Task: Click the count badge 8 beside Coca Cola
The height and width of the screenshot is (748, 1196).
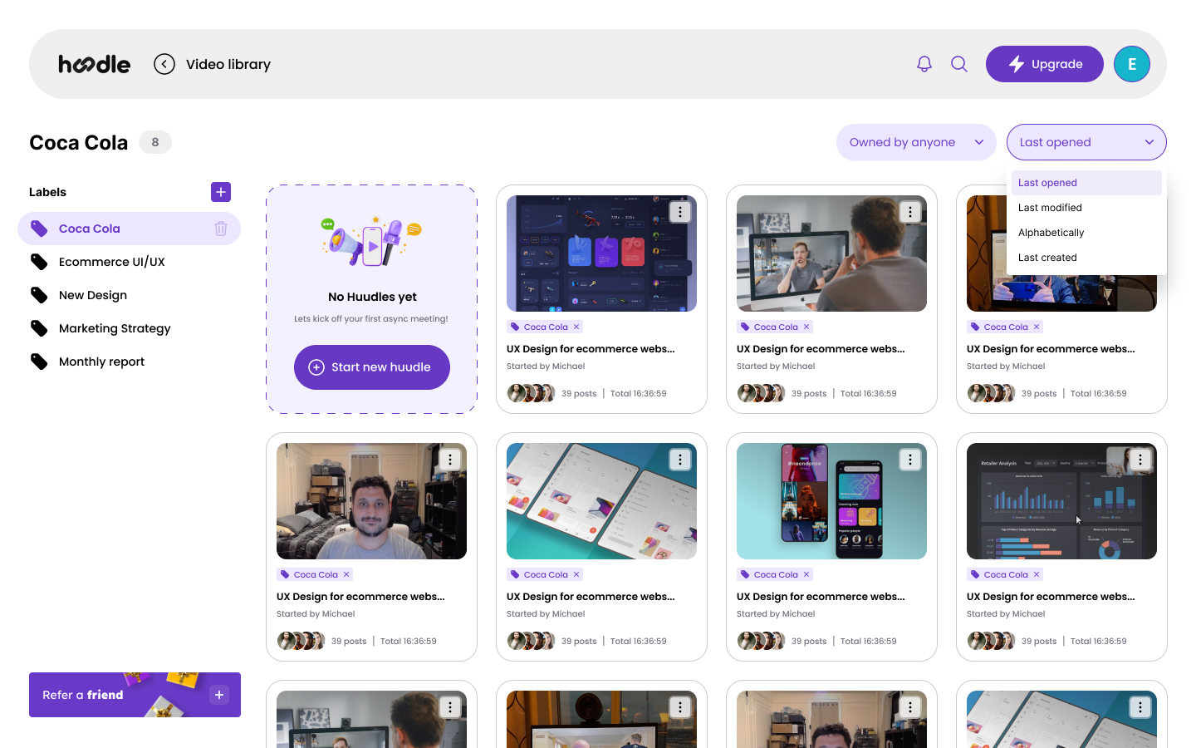Action: coord(155,142)
